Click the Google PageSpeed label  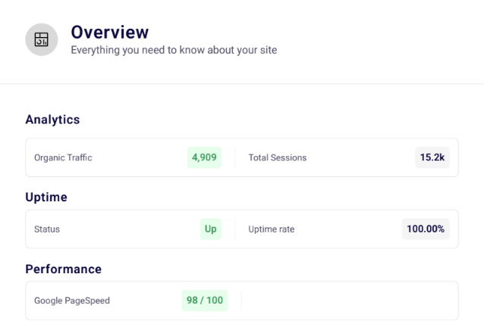pyautogui.click(x=72, y=301)
